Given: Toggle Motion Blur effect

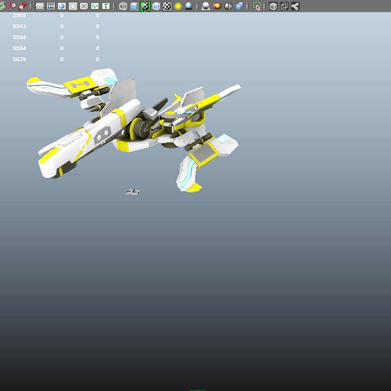Looking at the screenshot, I should coord(217,6).
